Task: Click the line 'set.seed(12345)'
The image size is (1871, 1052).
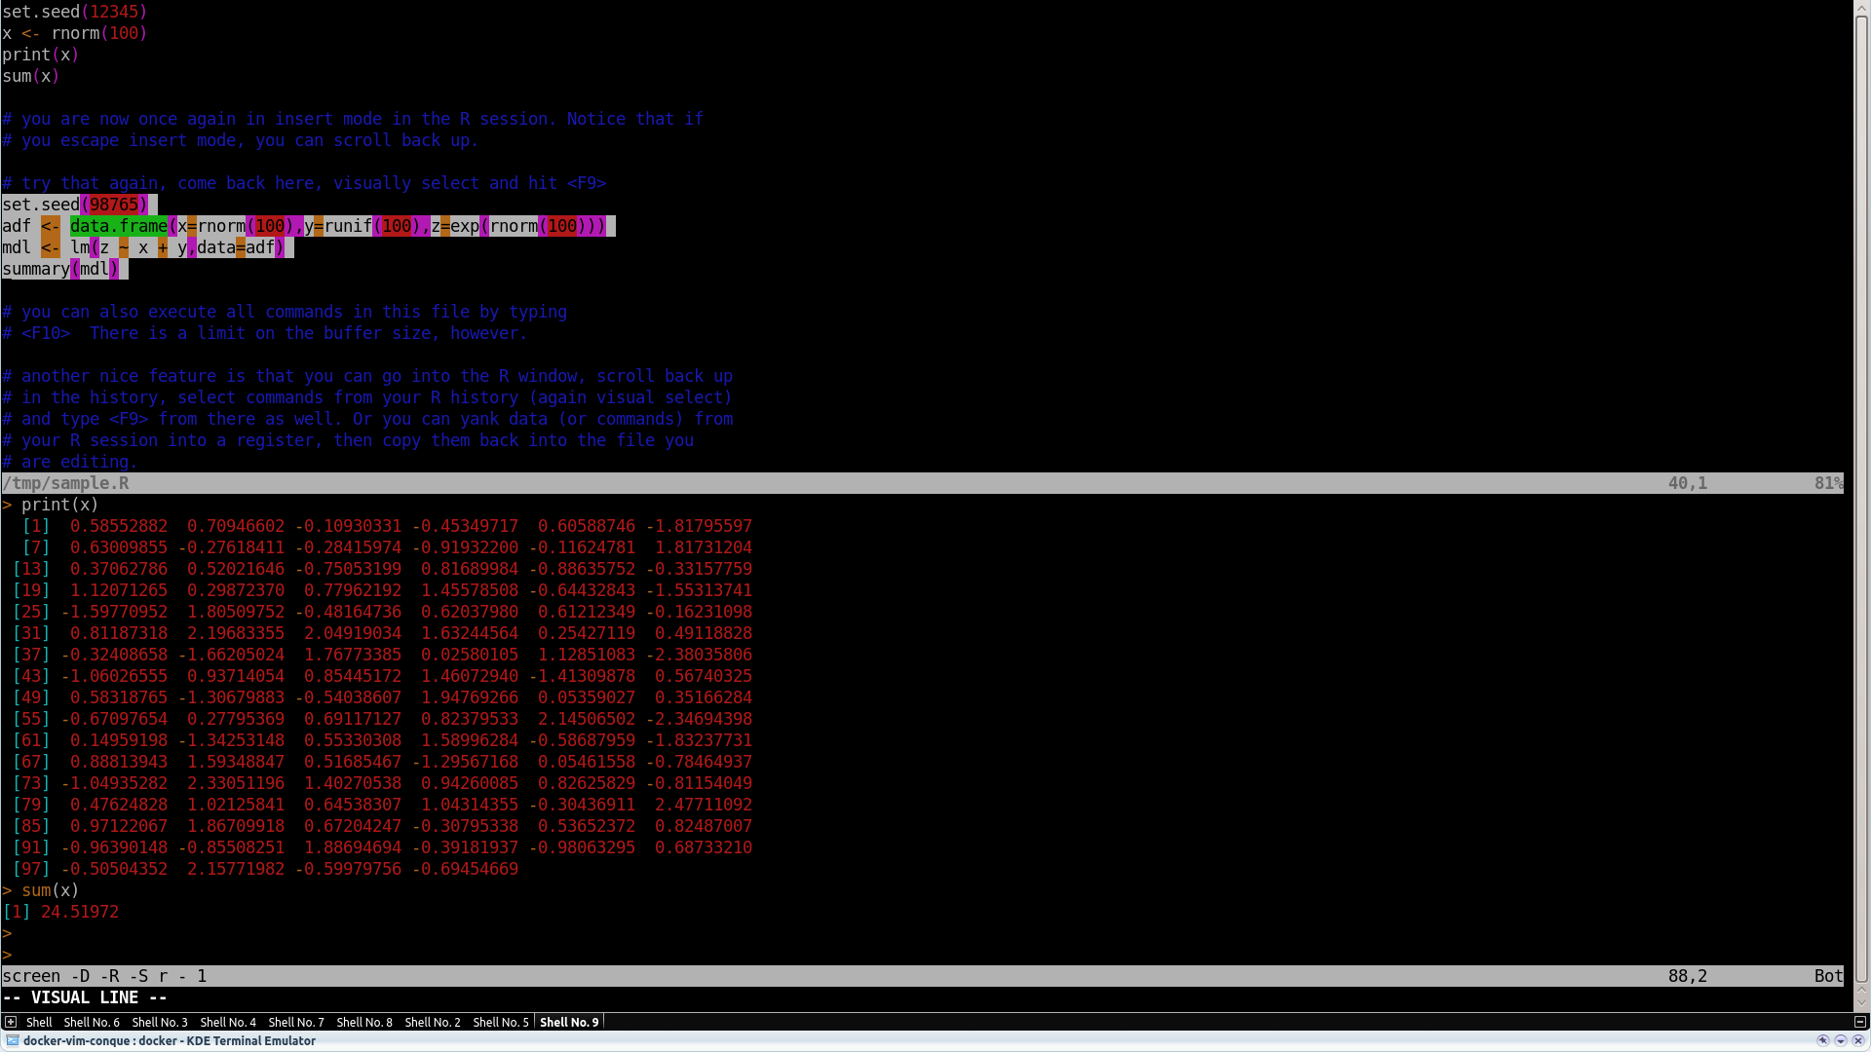Action: click(x=74, y=12)
